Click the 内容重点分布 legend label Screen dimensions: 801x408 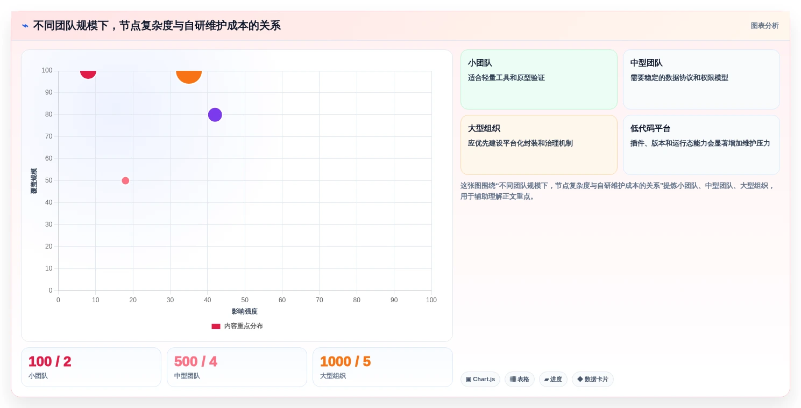pyautogui.click(x=244, y=326)
